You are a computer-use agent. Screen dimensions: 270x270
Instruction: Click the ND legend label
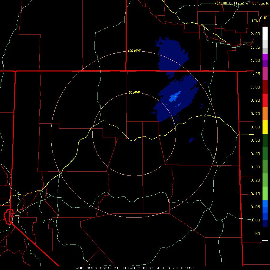(x=258, y=234)
